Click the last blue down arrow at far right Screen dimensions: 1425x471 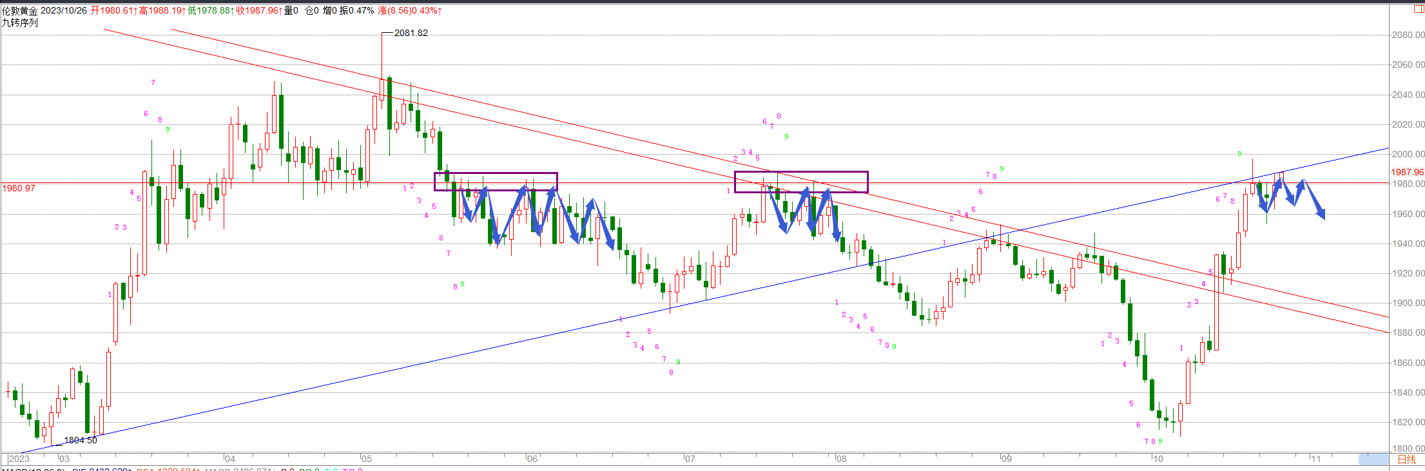[1319, 213]
